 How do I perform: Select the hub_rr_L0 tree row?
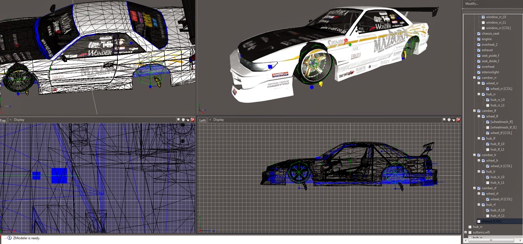498,100
